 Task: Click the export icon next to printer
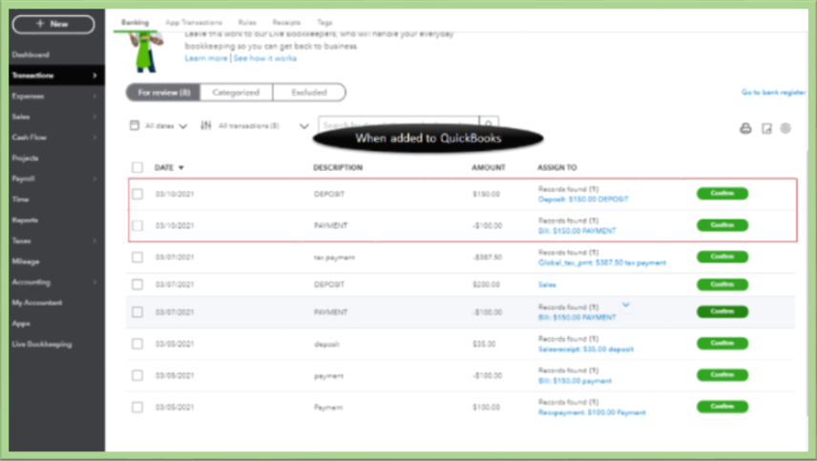click(766, 128)
